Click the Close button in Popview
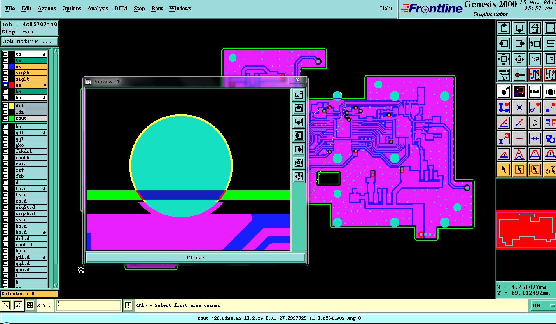 (195, 257)
